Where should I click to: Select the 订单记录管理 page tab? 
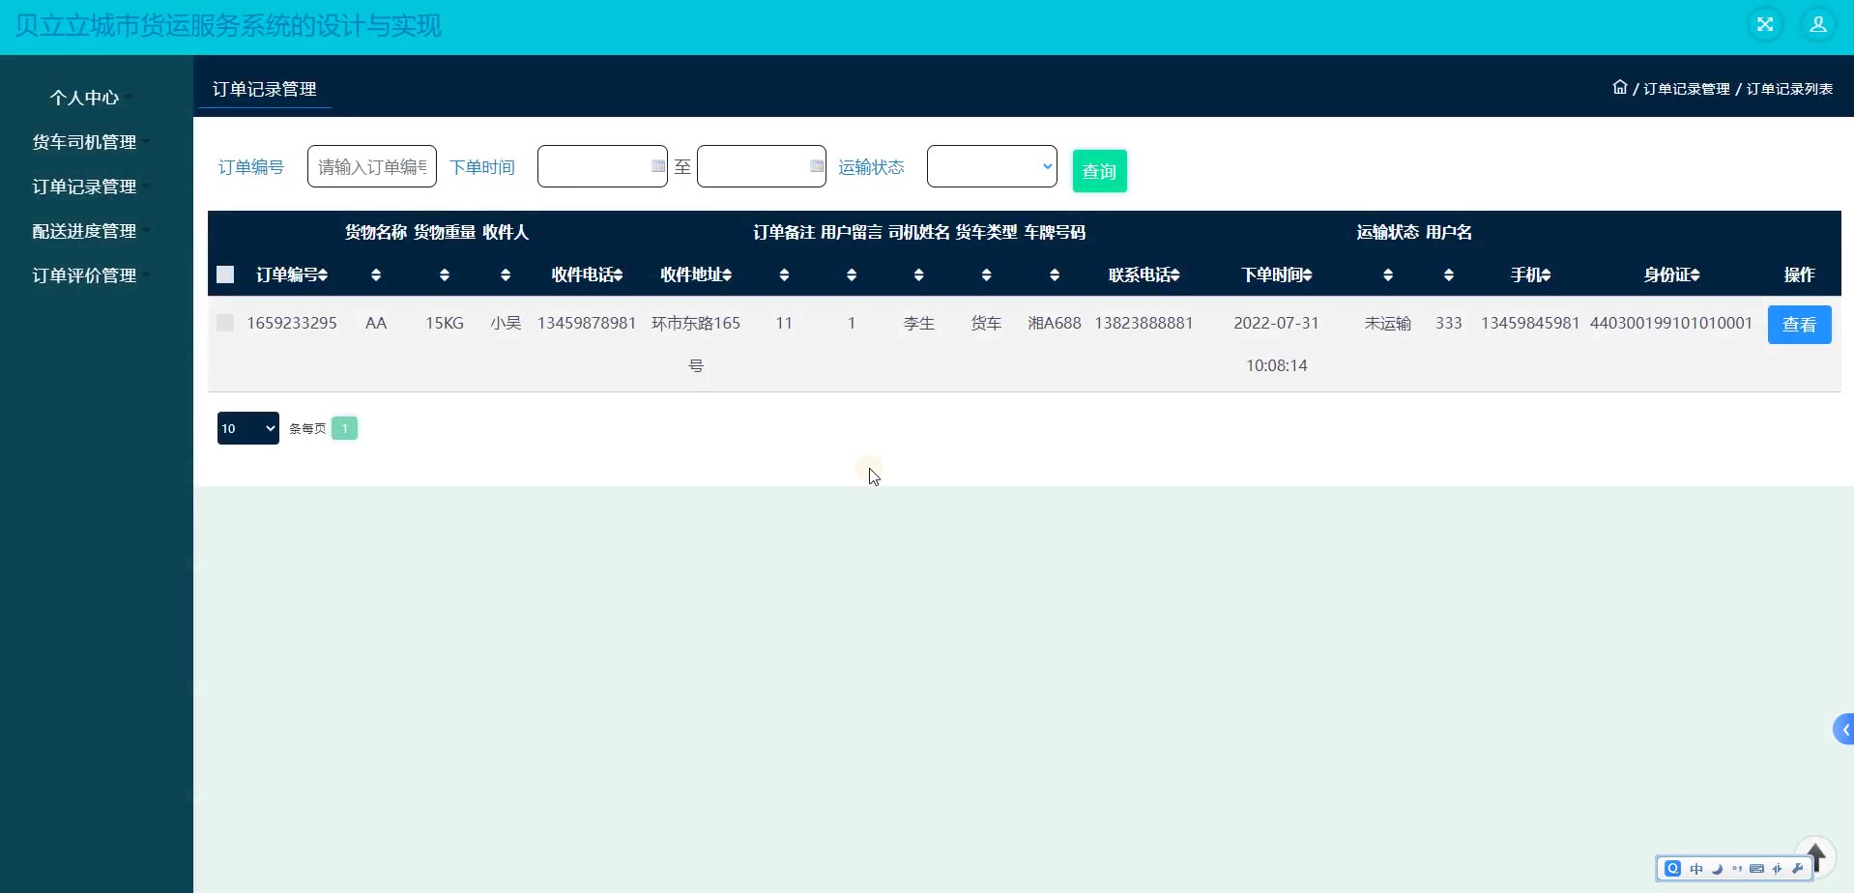pyautogui.click(x=265, y=89)
